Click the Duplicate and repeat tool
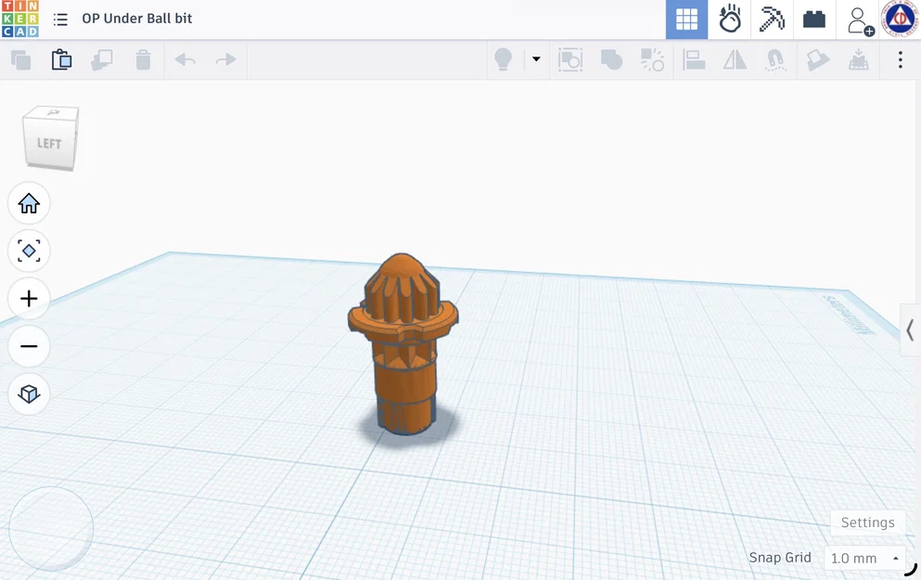 102,60
